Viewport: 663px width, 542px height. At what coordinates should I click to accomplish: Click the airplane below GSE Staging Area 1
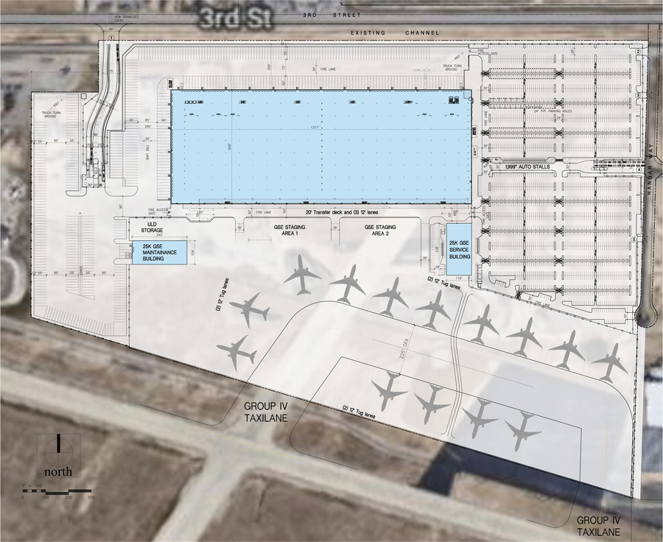point(302,274)
